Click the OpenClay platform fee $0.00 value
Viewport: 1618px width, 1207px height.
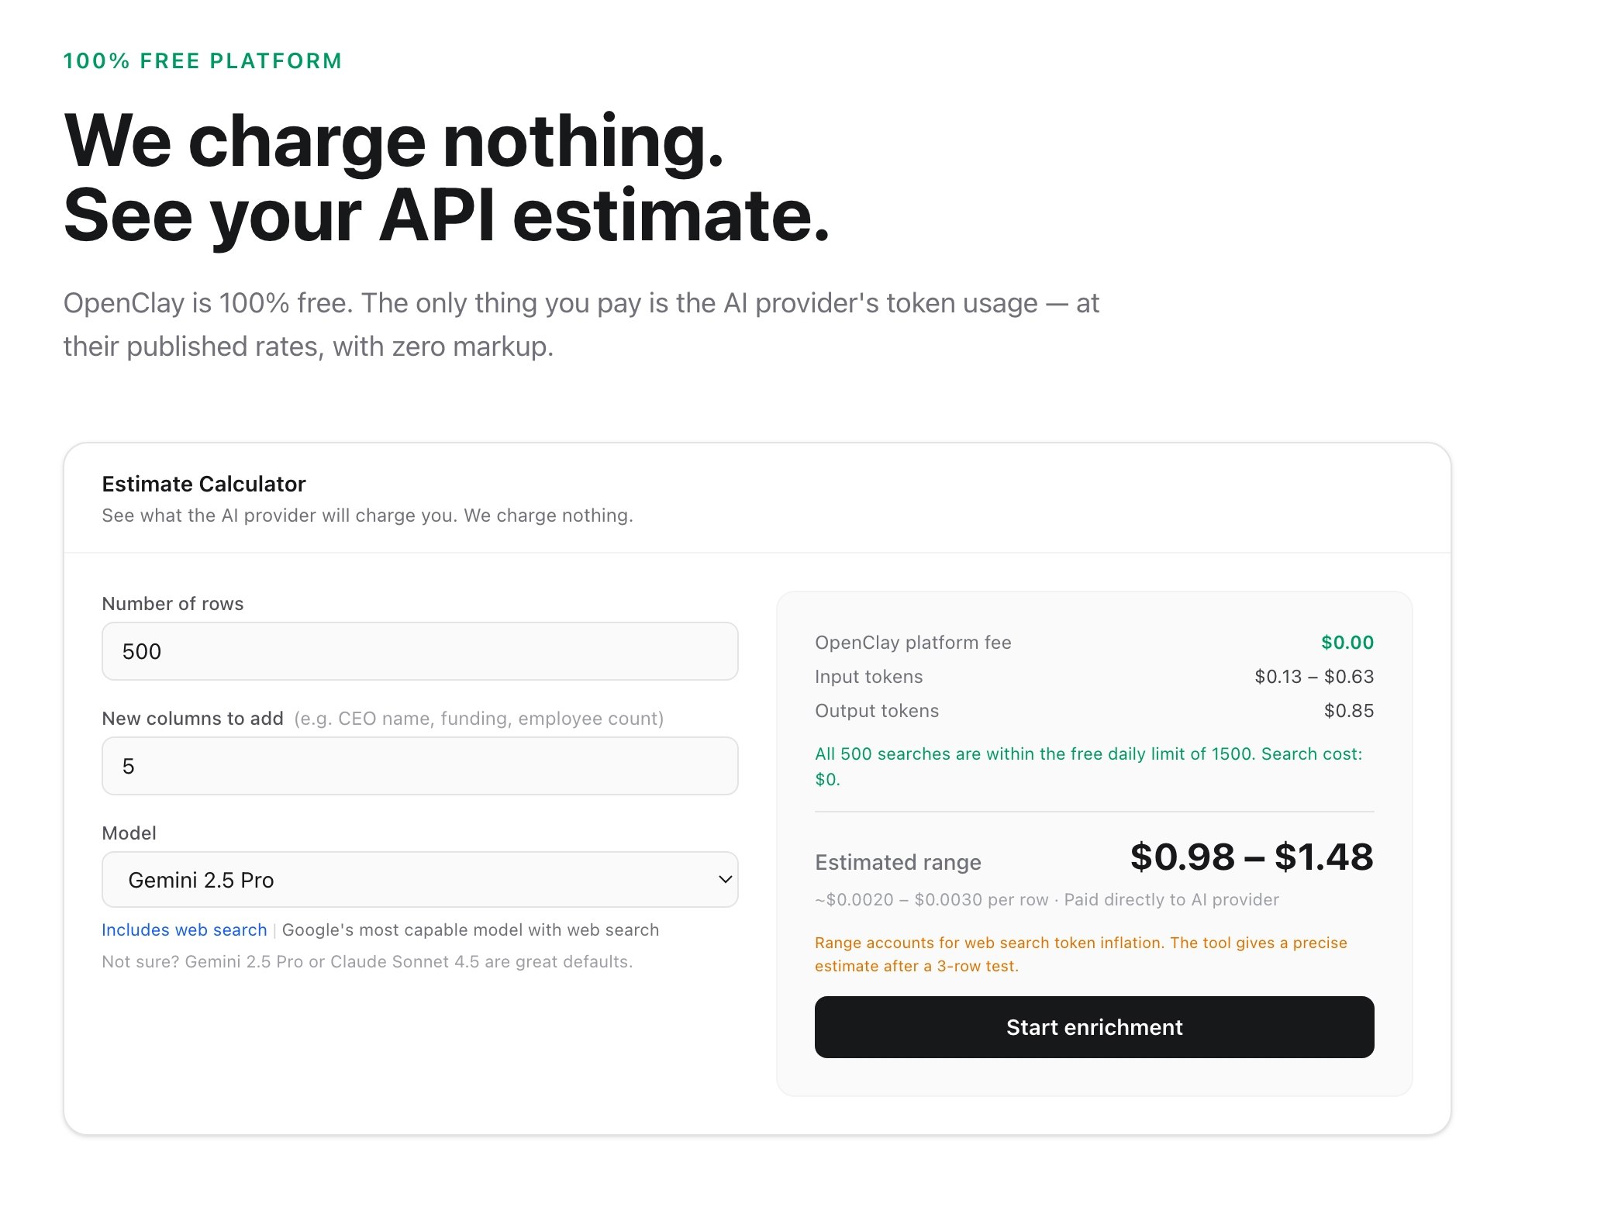point(1347,643)
